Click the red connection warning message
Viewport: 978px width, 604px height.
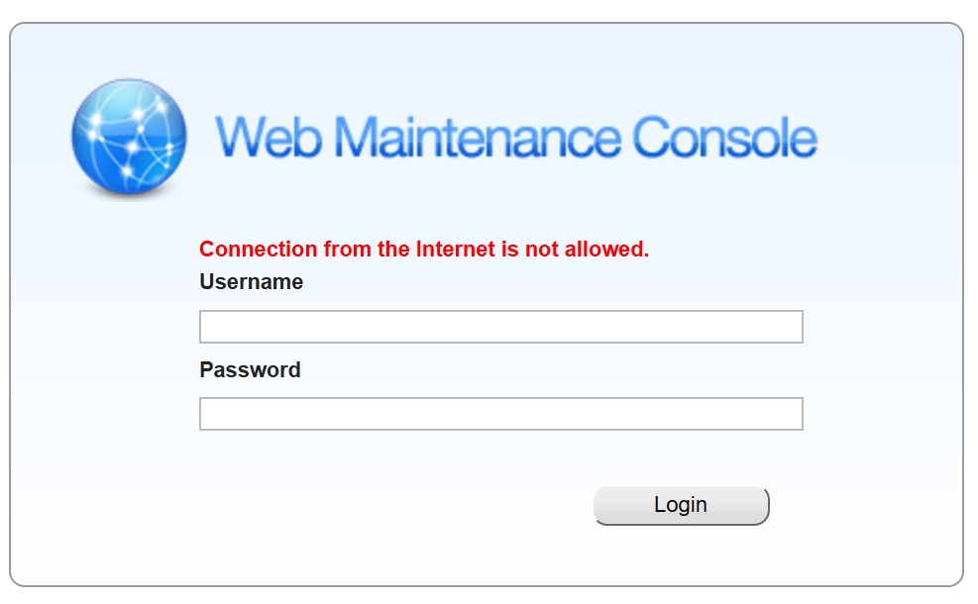(425, 250)
